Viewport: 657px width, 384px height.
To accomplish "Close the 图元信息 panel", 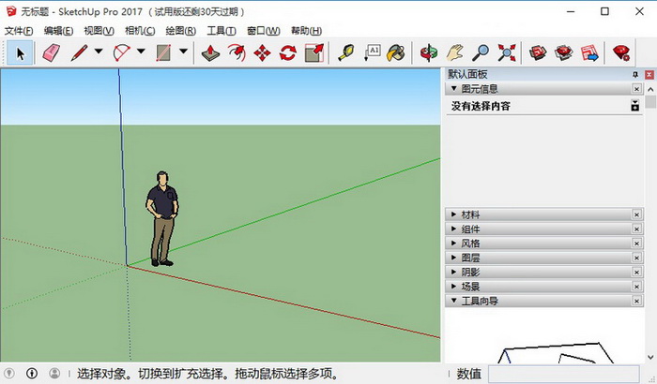I will click(x=637, y=89).
